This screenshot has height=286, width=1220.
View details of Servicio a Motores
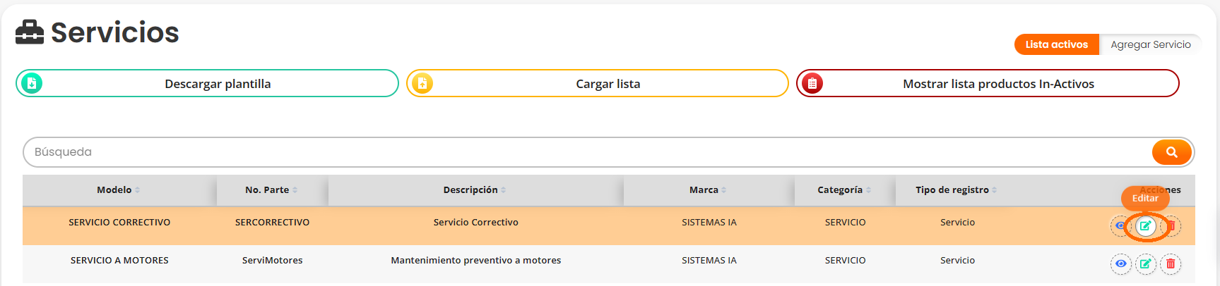point(1120,264)
